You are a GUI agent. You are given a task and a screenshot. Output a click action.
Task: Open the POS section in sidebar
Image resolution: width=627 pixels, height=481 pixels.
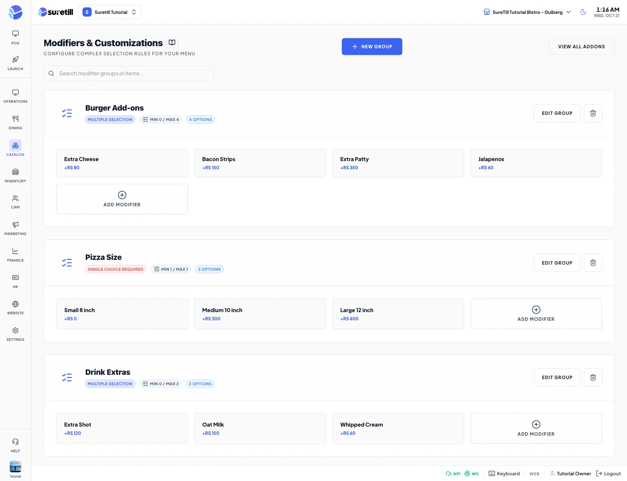tap(15, 37)
